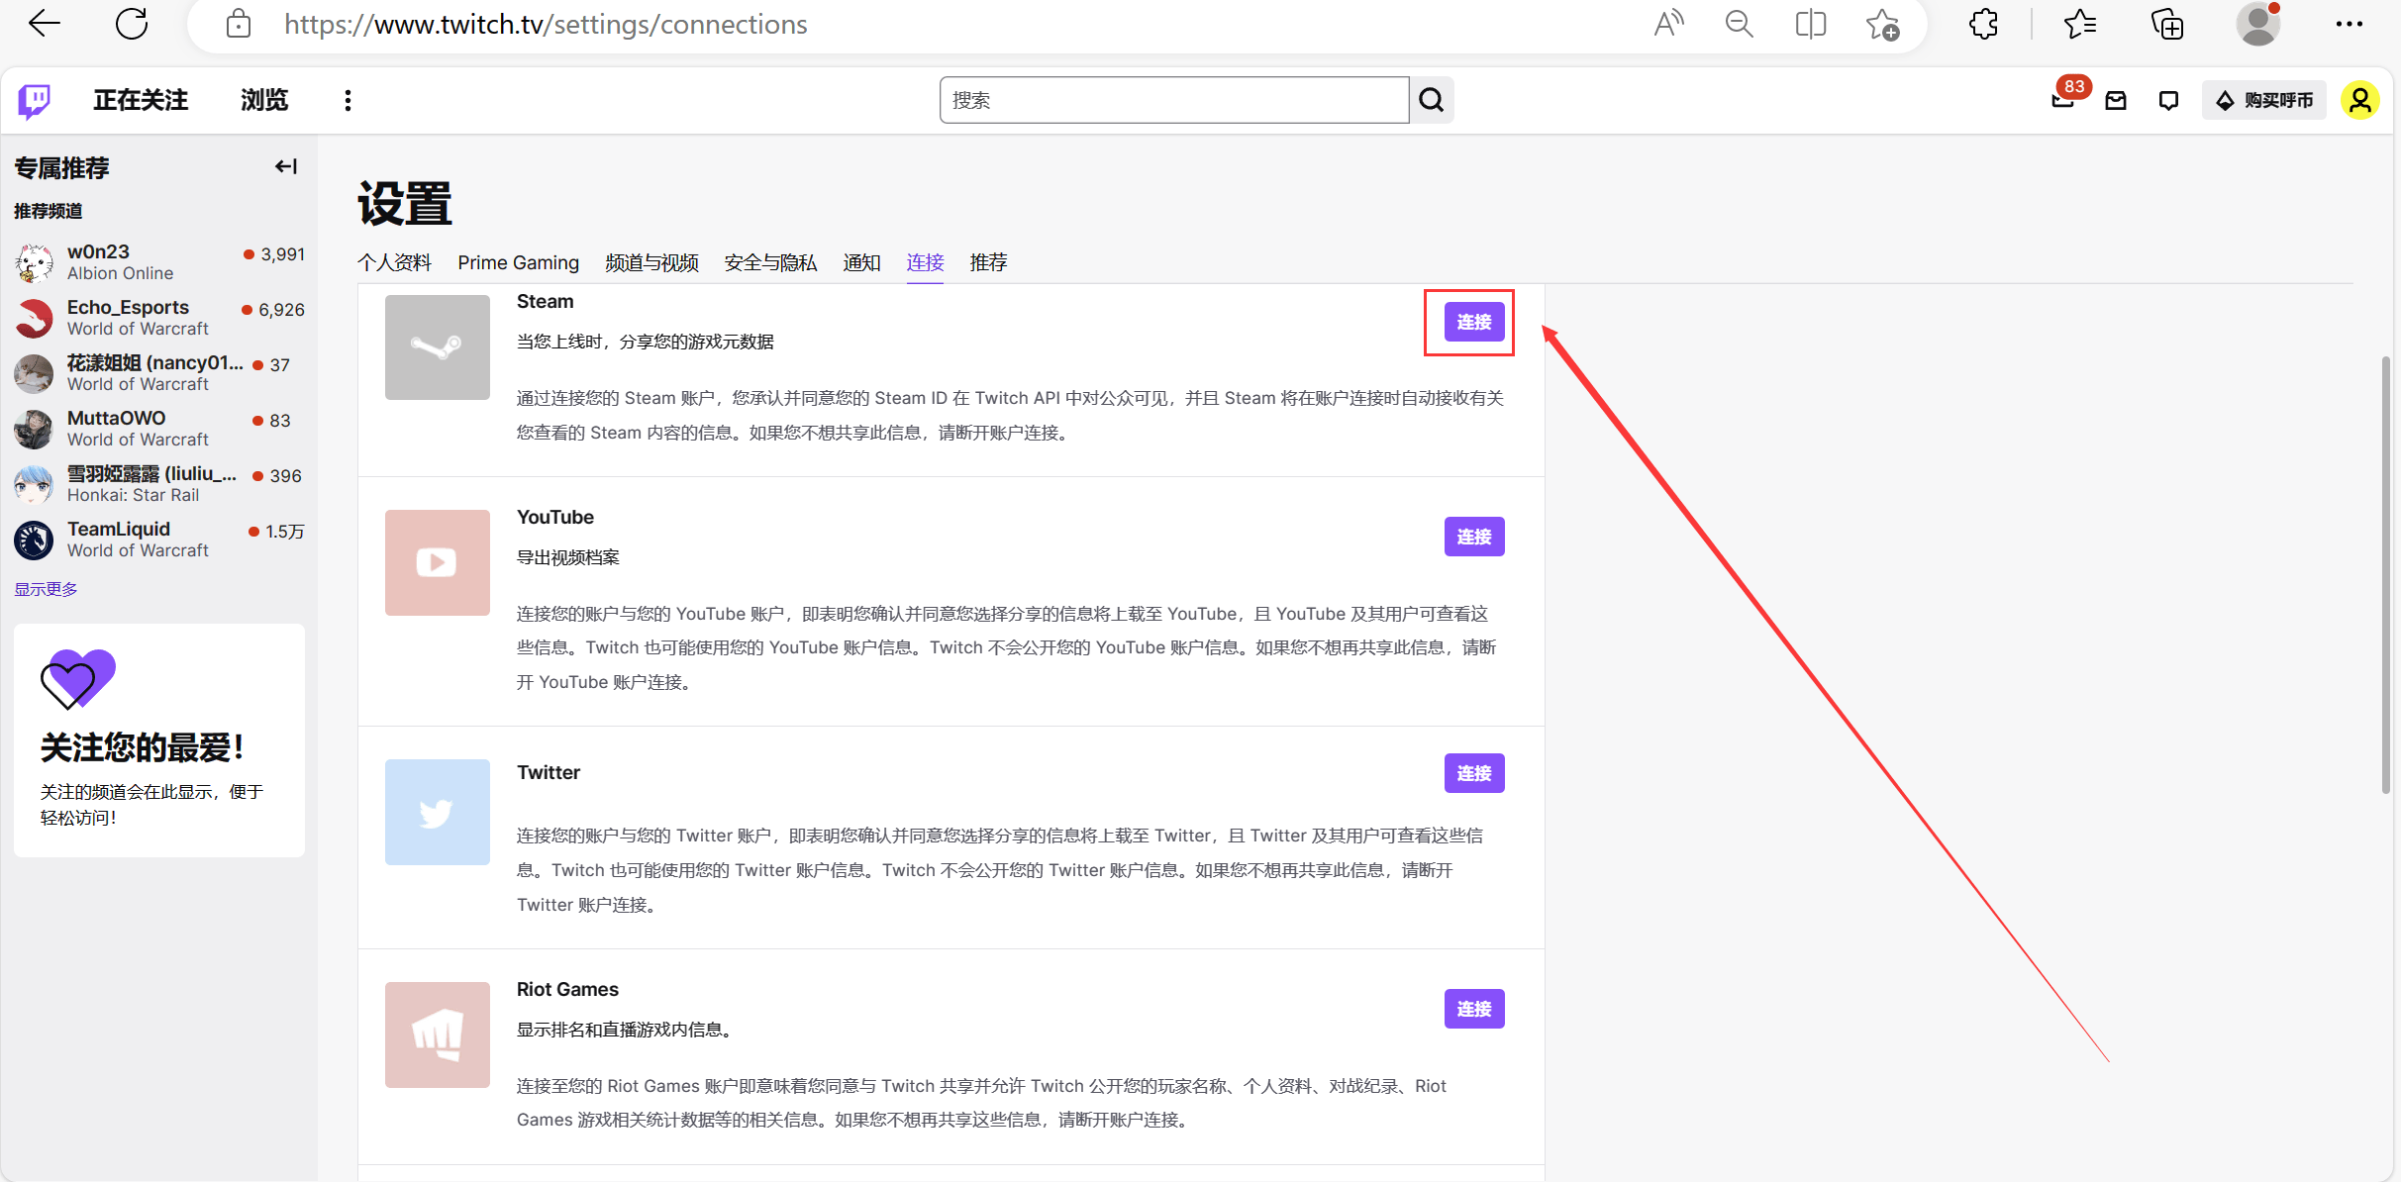This screenshot has height=1182, width=2401.
Task: Click the Steam logo tile
Action: [x=437, y=347]
